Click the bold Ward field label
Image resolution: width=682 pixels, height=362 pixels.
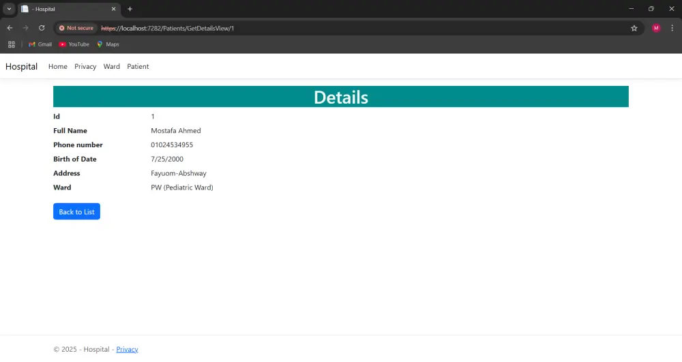coord(62,187)
